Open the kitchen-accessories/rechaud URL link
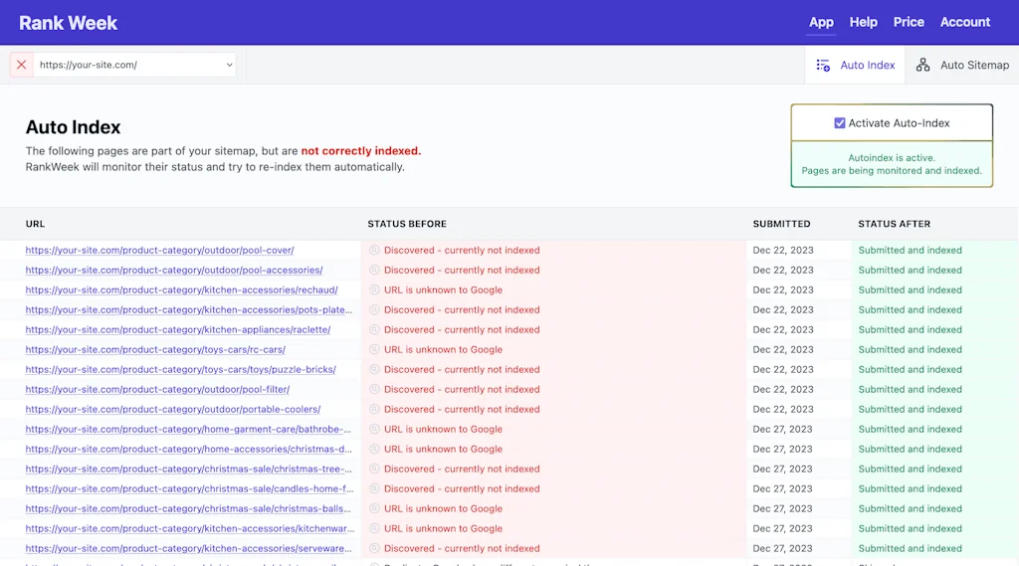This screenshot has width=1019, height=566. coord(181,289)
